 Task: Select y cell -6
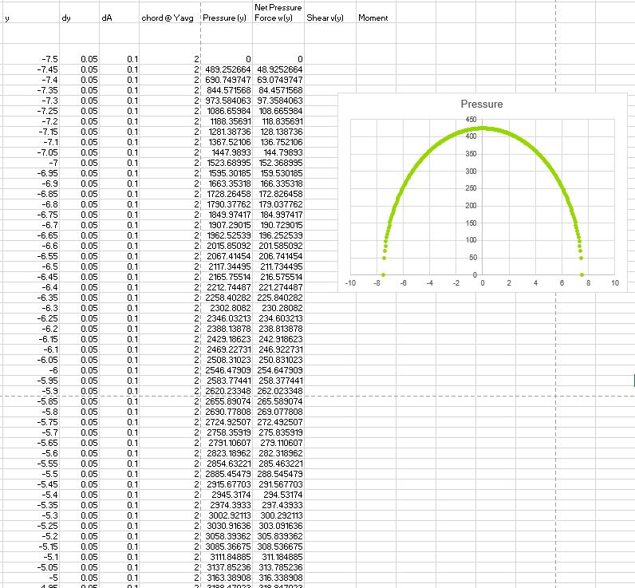pos(31,370)
